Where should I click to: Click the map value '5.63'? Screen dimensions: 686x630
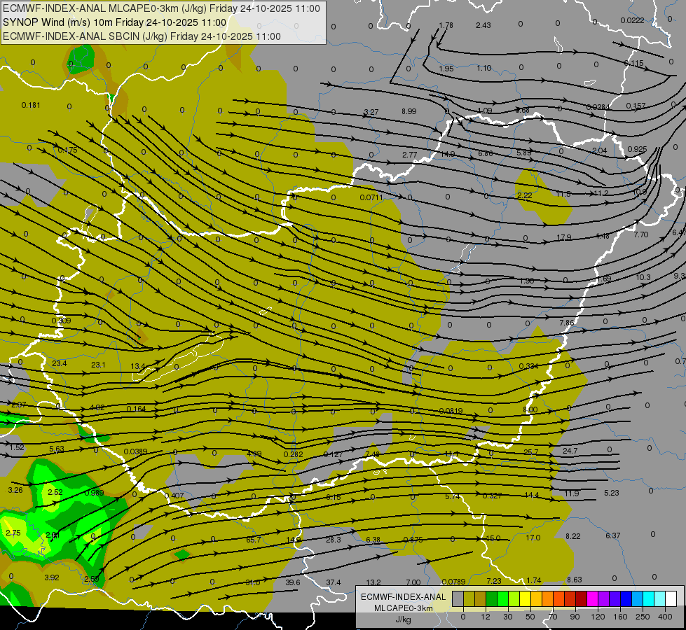pyautogui.click(x=57, y=449)
